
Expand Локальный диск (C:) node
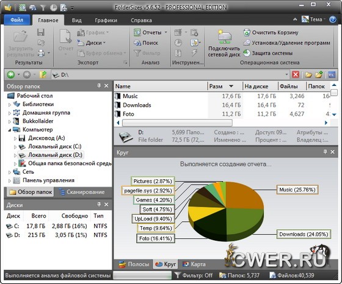click(x=15, y=147)
